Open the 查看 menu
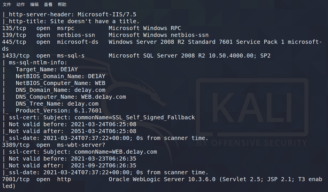328x192 pixels. click(x=48, y=4)
